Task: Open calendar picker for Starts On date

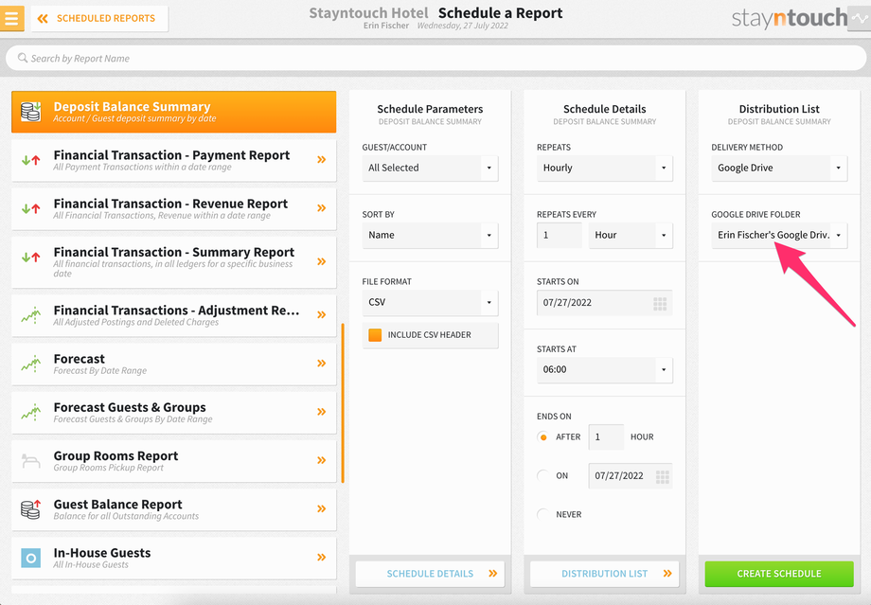Action: point(660,303)
